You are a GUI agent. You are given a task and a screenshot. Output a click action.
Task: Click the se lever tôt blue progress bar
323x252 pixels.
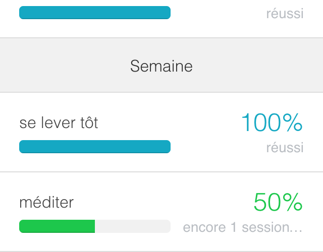click(x=95, y=147)
